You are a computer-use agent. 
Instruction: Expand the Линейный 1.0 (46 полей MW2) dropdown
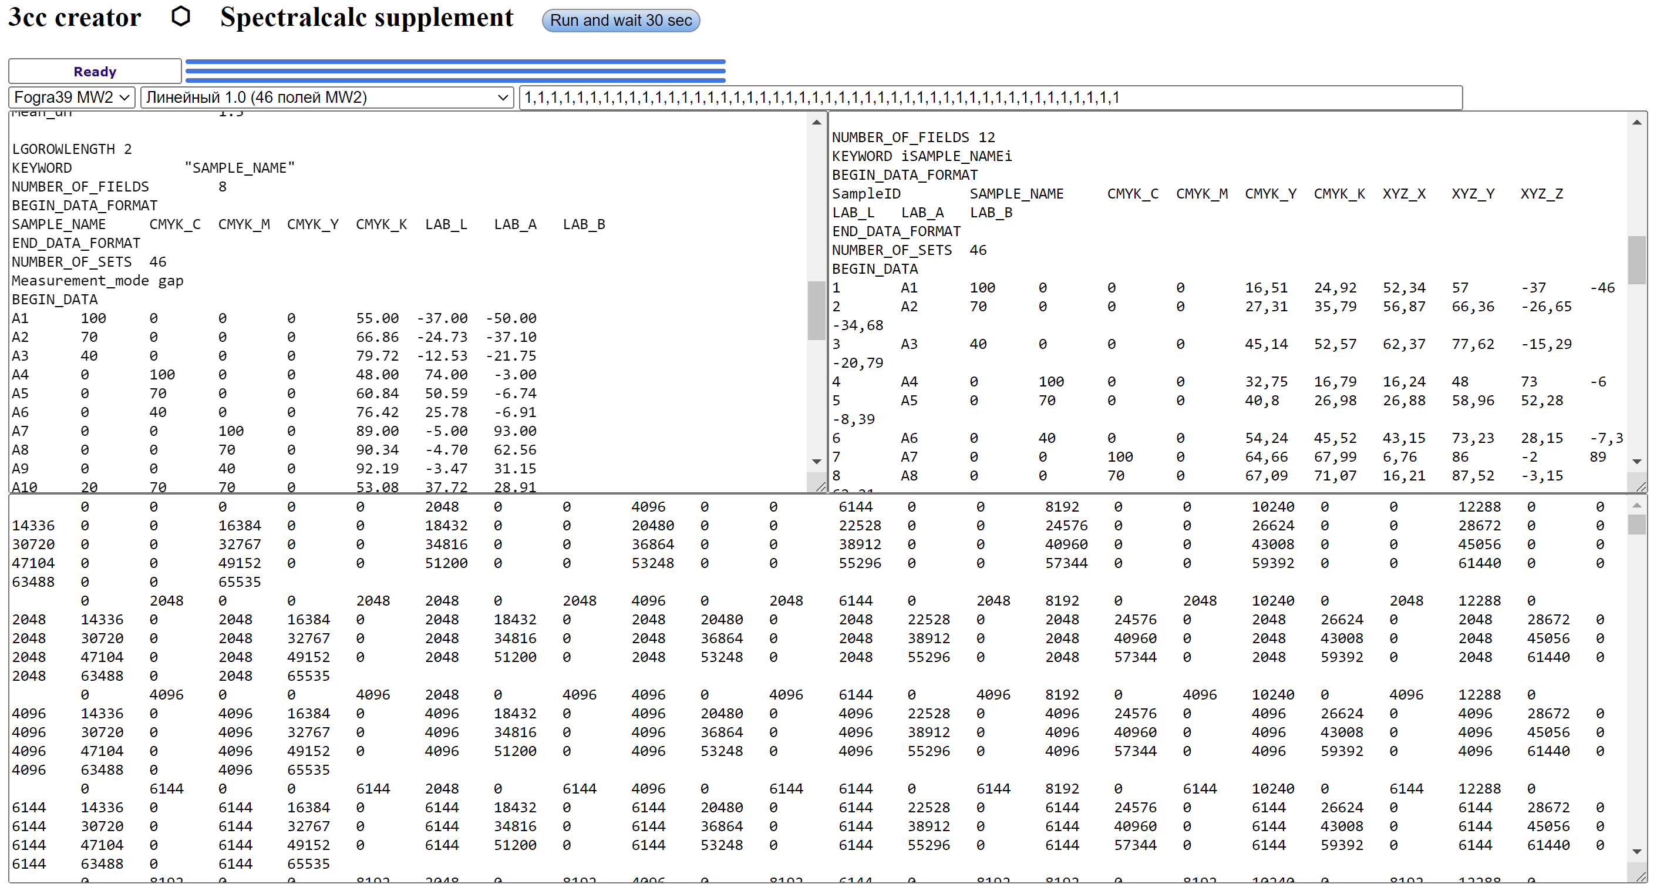coord(326,97)
